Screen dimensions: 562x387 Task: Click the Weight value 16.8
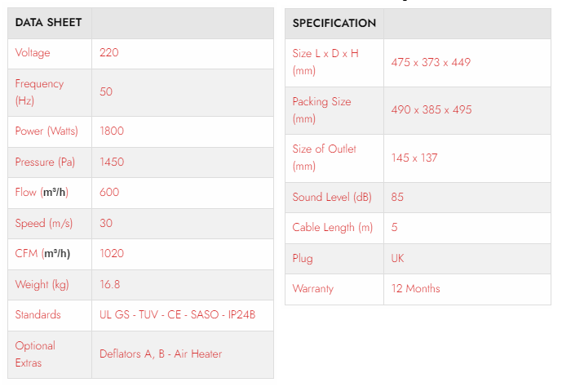(x=110, y=285)
